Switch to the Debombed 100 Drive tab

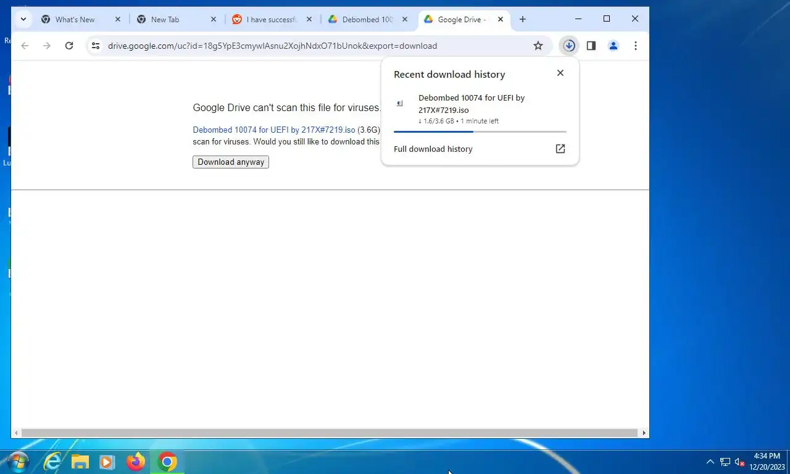point(368,19)
